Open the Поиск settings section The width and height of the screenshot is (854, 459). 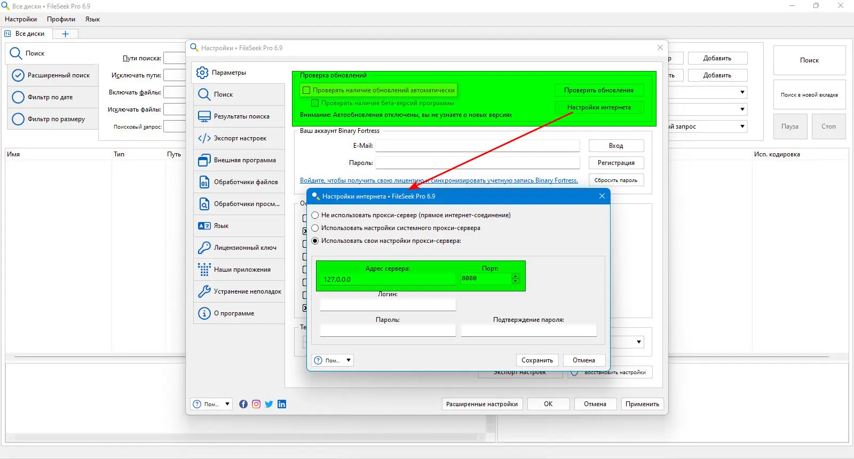239,94
